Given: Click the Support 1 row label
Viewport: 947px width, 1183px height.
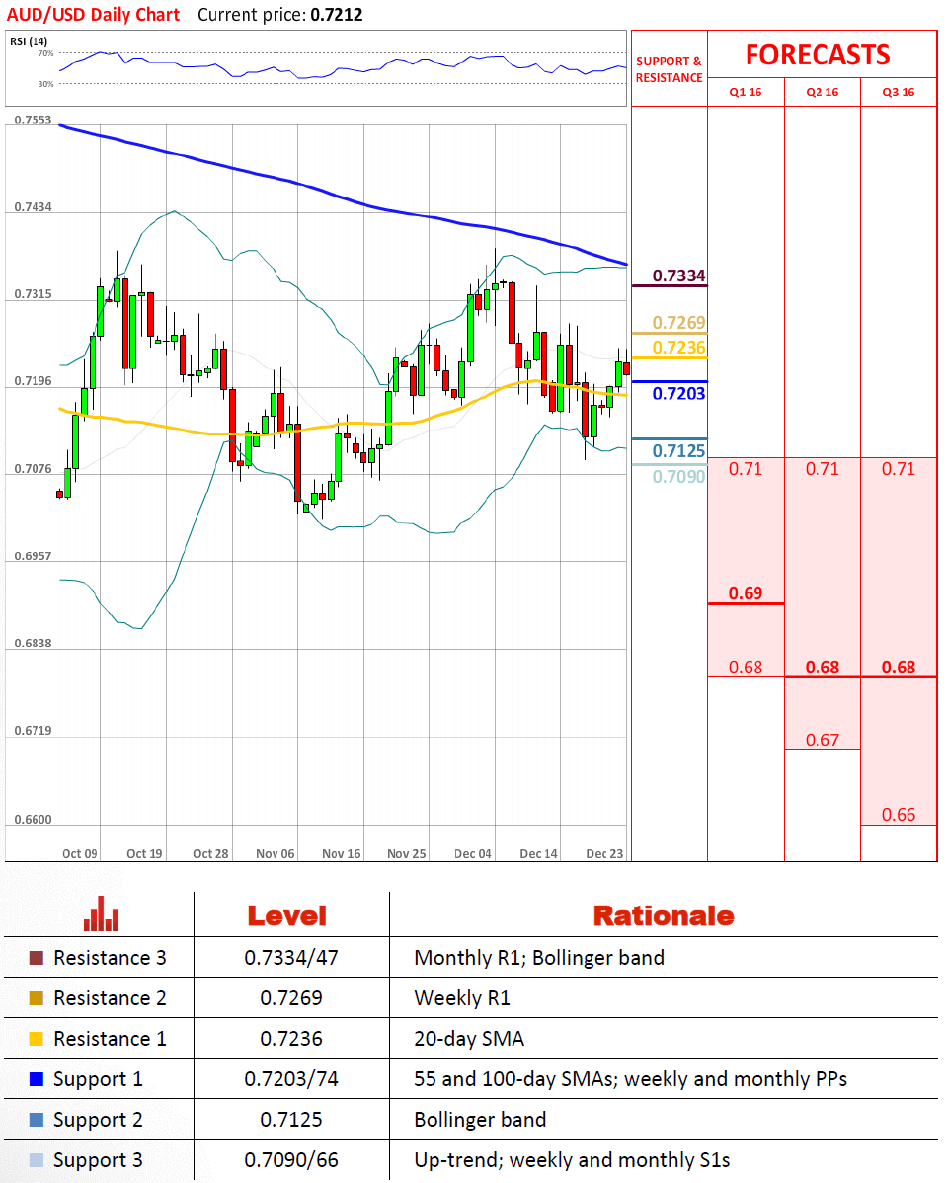Looking at the screenshot, I should pos(98,1079).
